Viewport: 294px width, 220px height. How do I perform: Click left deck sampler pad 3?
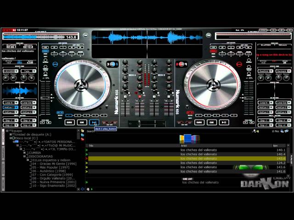click(x=86, y=115)
